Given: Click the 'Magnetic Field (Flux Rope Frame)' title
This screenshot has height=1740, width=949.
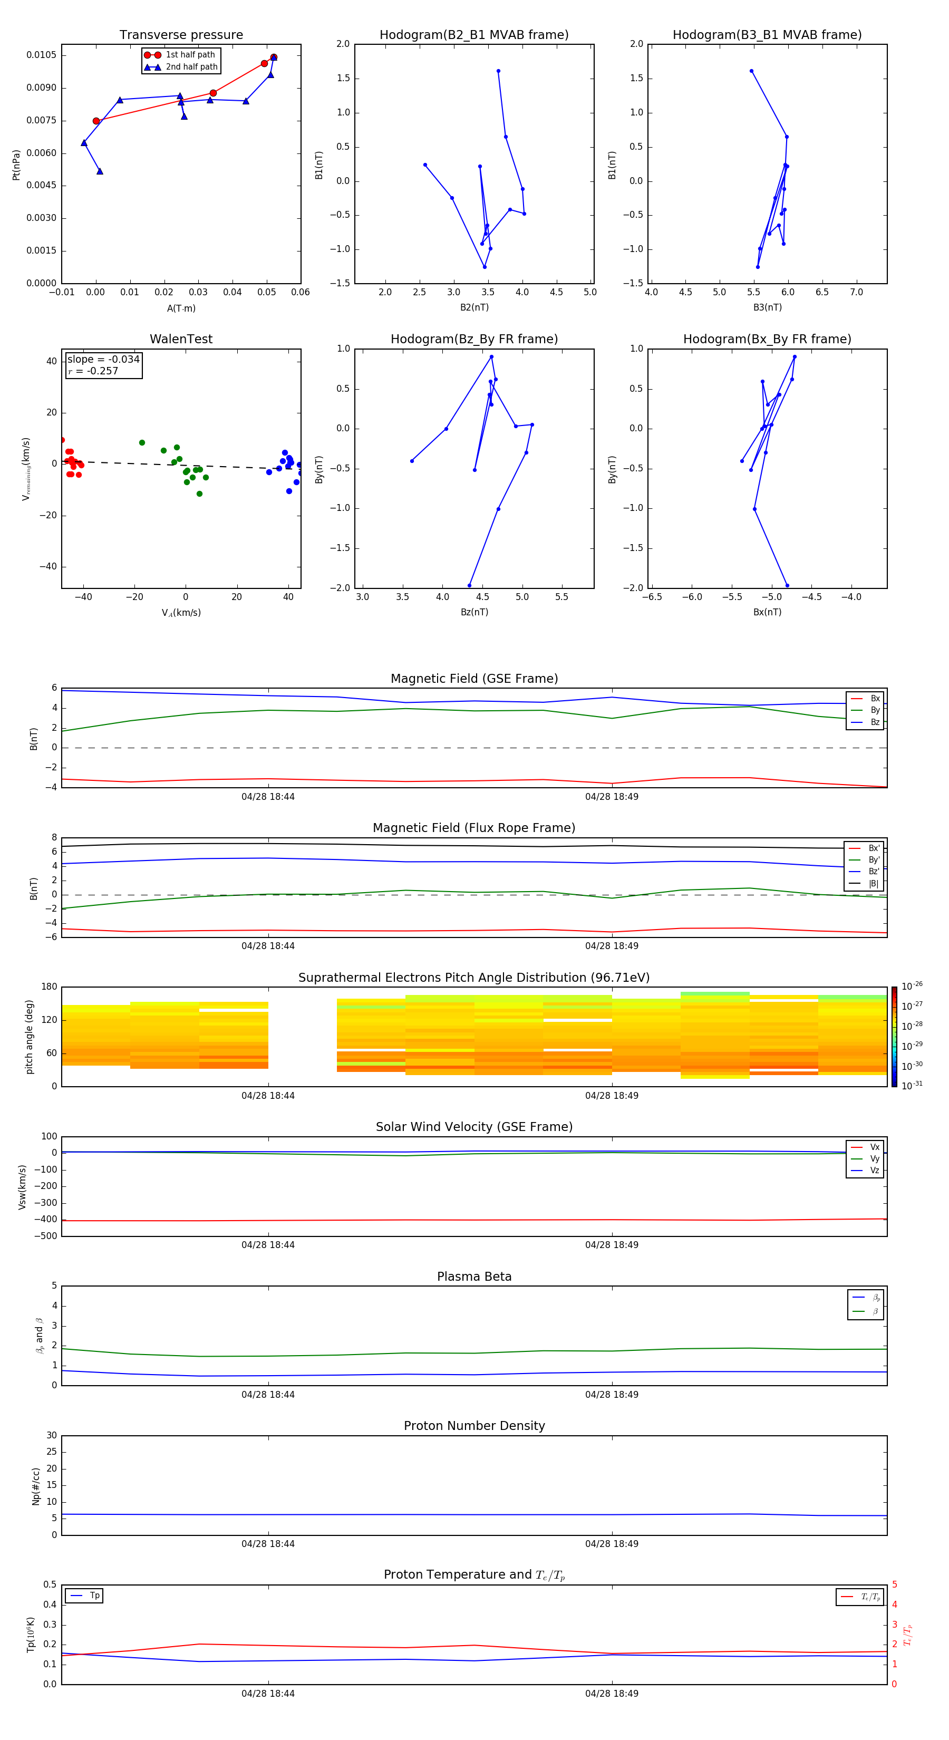Looking at the screenshot, I should point(474,828).
